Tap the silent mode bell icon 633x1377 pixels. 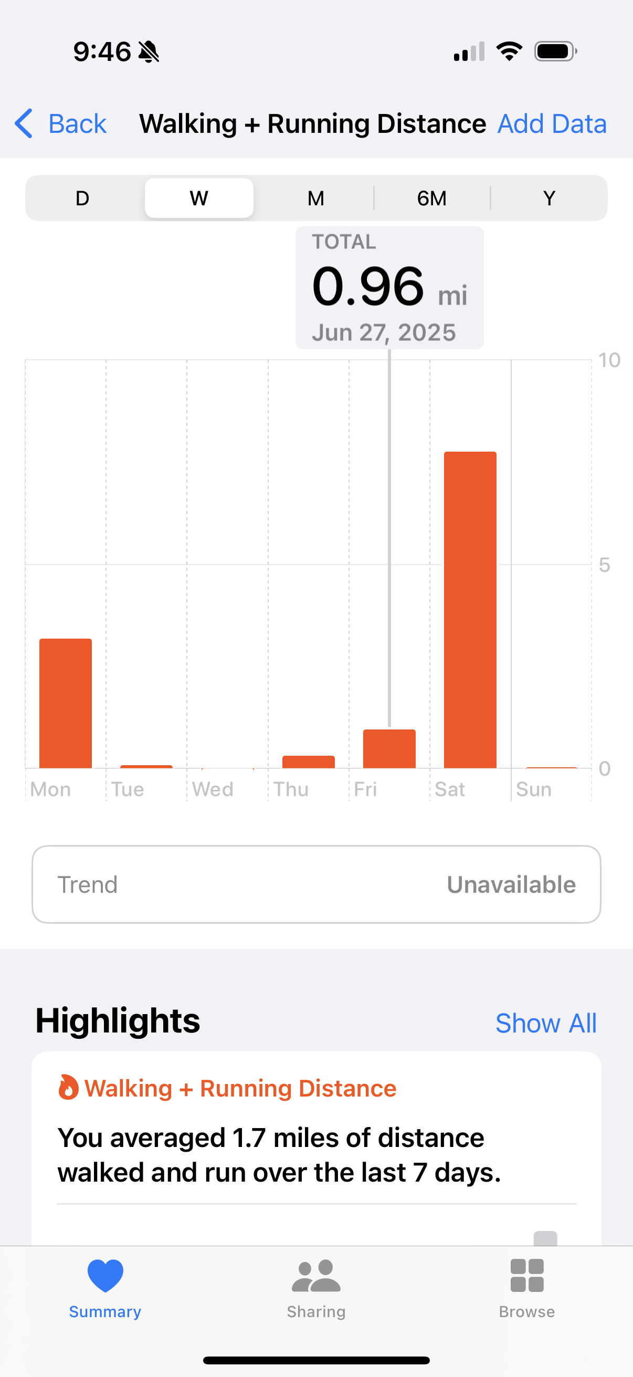(149, 52)
